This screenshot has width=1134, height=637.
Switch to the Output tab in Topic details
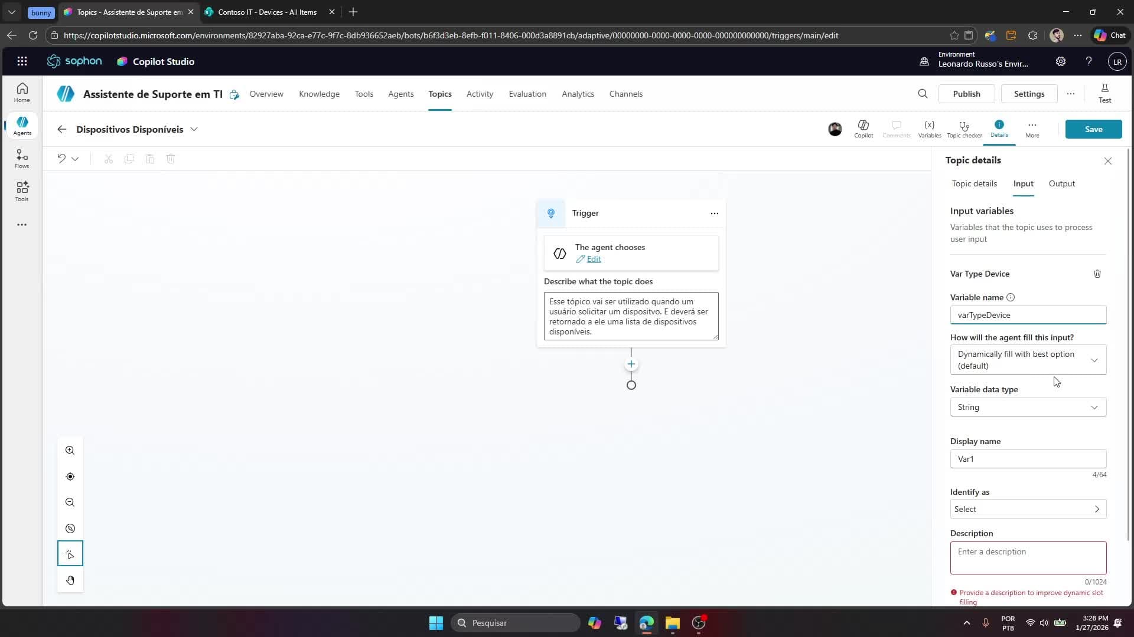coord(1061,183)
